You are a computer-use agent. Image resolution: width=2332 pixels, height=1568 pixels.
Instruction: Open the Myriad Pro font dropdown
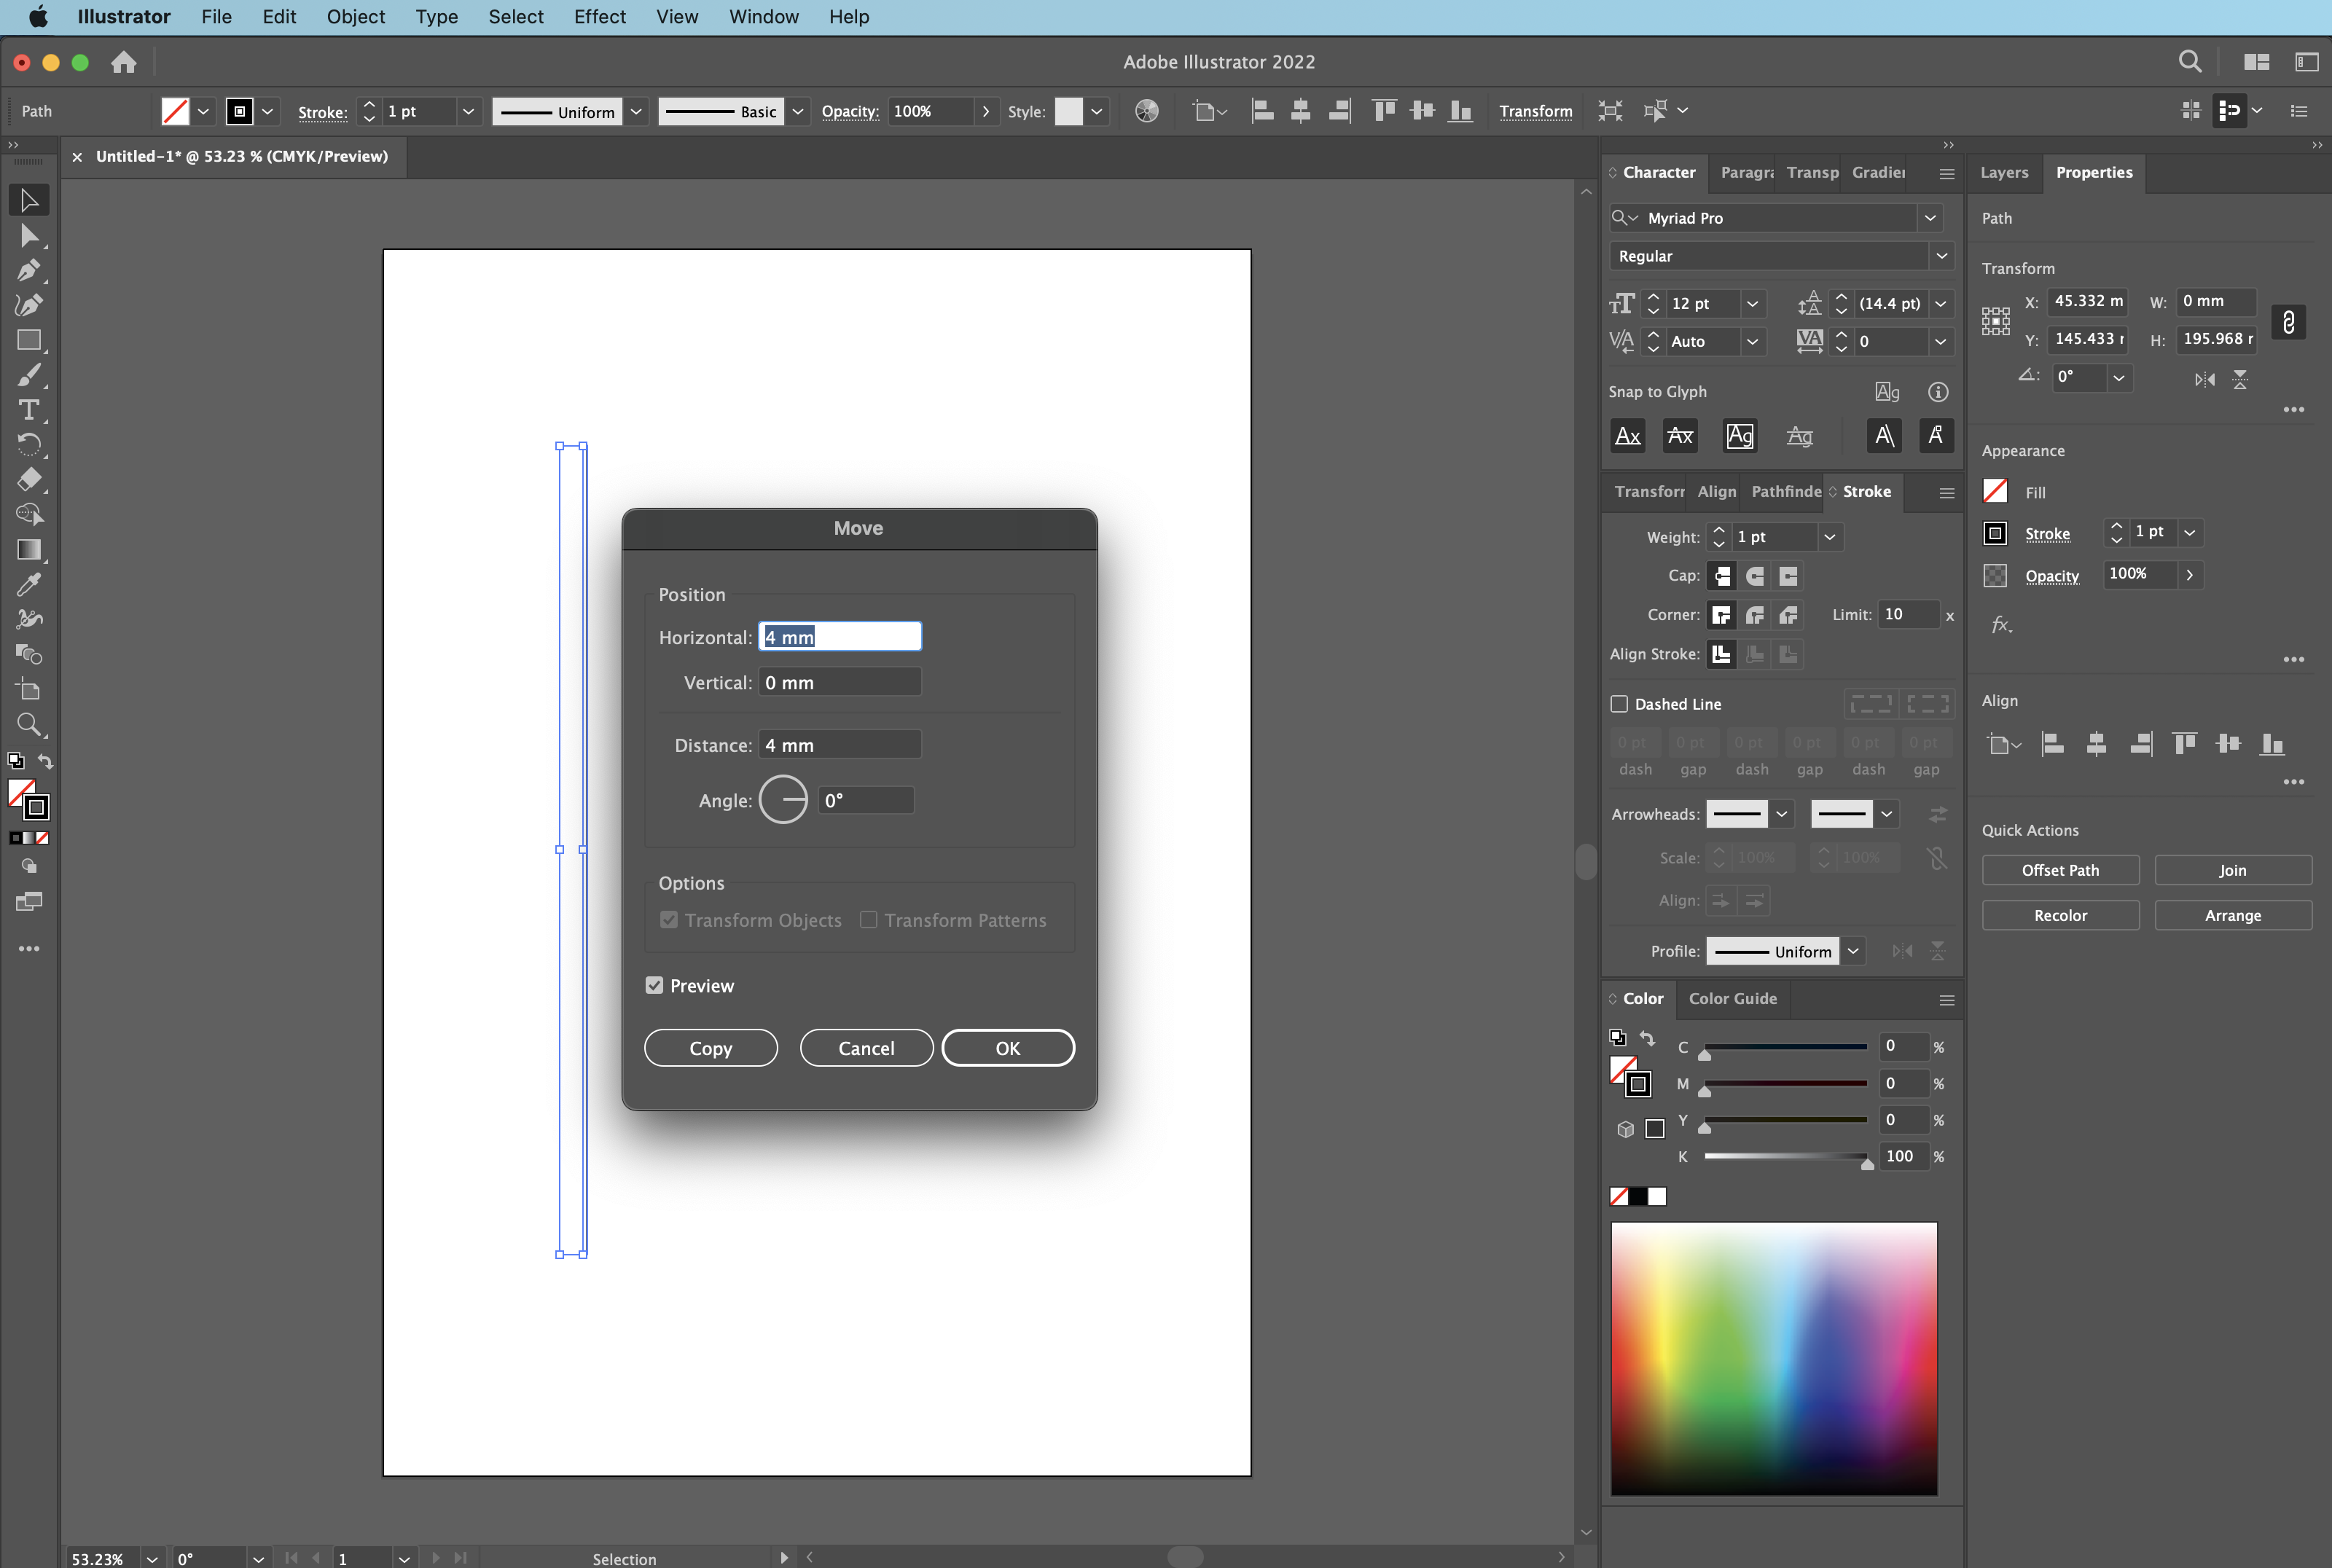[x=1930, y=218]
